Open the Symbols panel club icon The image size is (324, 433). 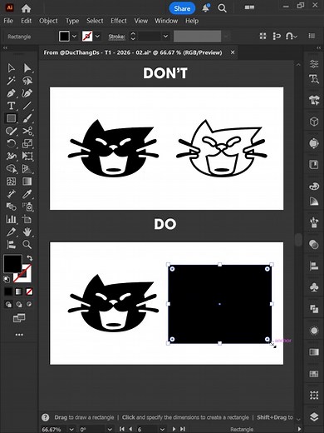tap(314, 287)
